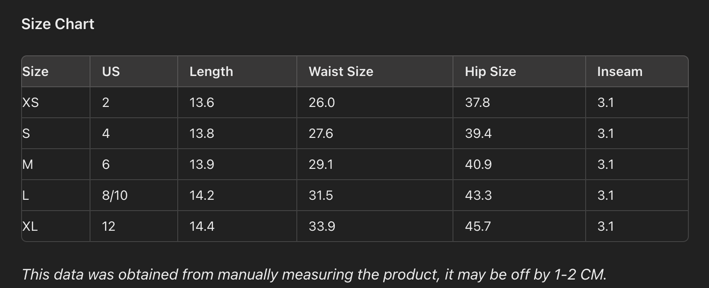Image resolution: width=709 pixels, height=288 pixels.
Task: Select the 29.1 waist size cell
Action: pyautogui.click(x=321, y=164)
